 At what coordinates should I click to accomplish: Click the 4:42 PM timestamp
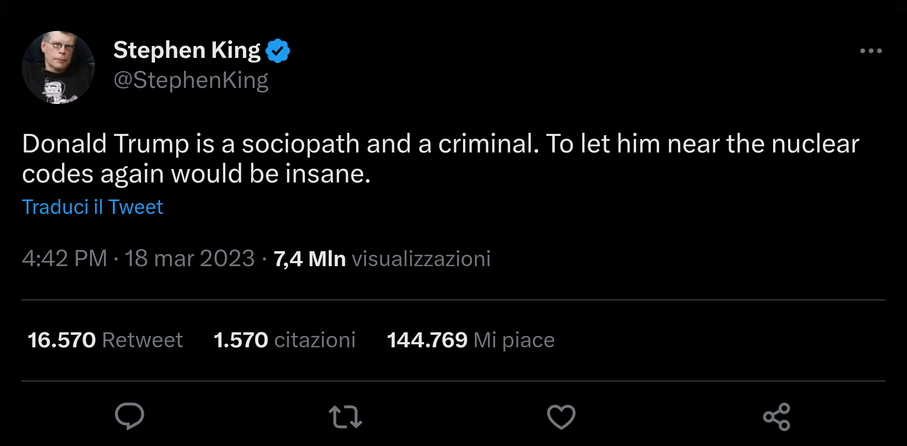coord(65,258)
